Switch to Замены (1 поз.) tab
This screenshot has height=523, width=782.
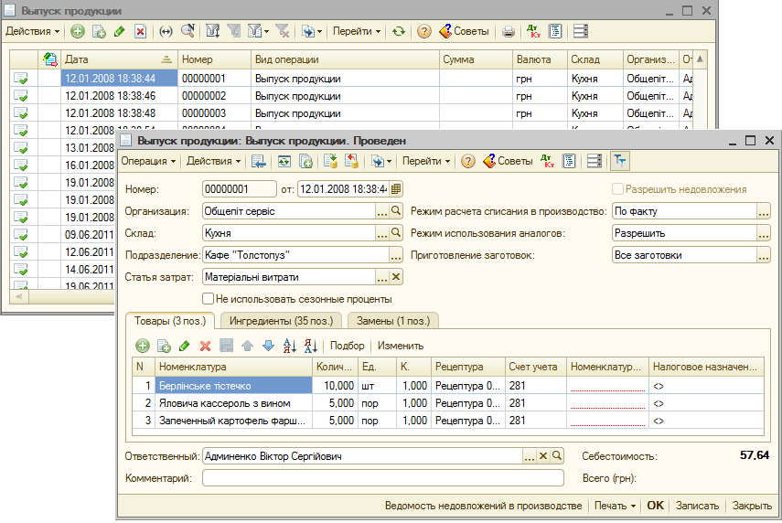393,321
